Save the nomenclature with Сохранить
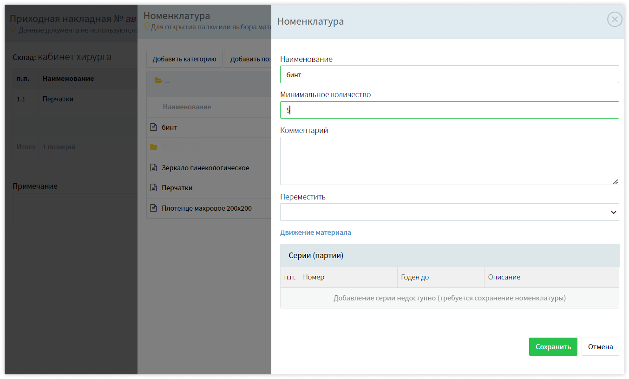This screenshot has width=629, height=379. pyautogui.click(x=553, y=347)
